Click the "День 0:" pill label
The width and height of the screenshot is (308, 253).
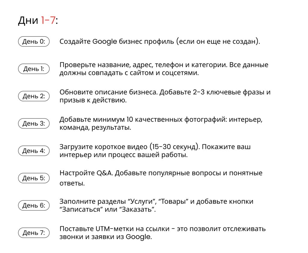point(34,42)
